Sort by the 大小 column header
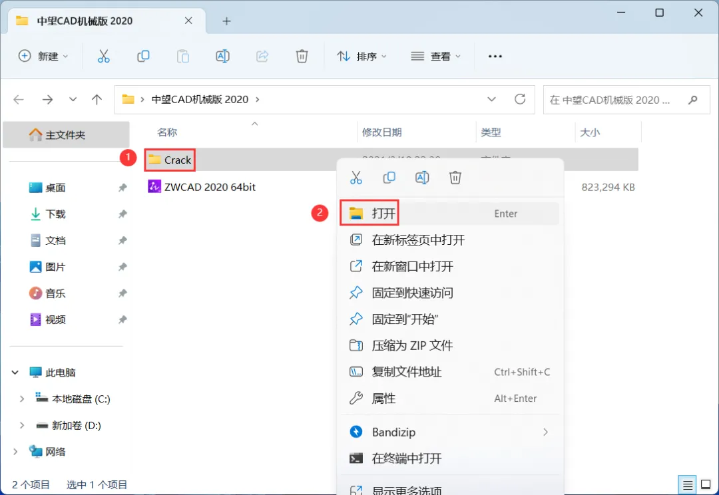The image size is (719, 495). point(590,132)
